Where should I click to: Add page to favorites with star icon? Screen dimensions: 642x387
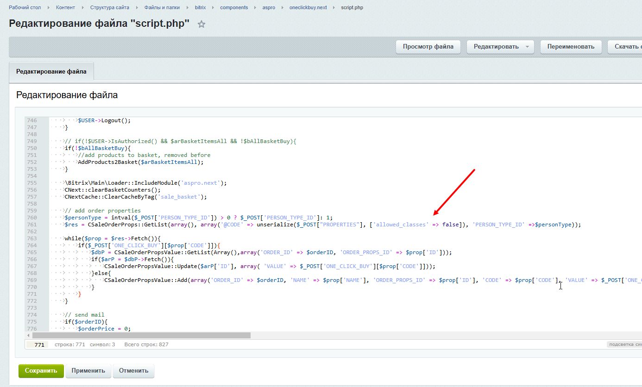click(x=201, y=25)
